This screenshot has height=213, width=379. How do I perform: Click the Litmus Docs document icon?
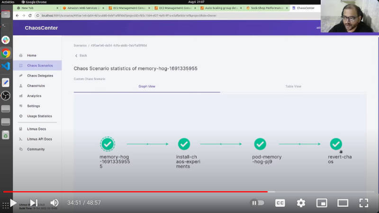pyautogui.click(x=21, y=129)
